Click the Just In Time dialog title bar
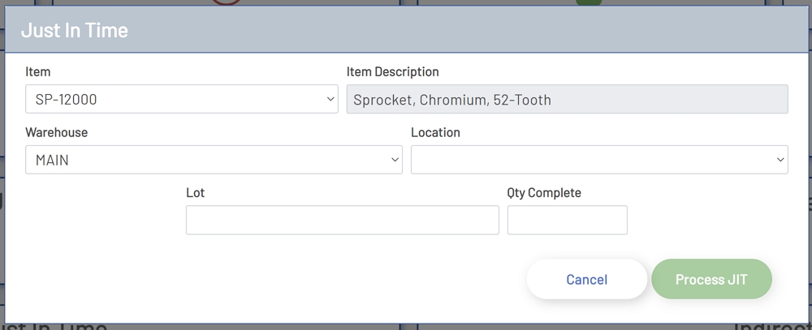 (x=406, y=31)
